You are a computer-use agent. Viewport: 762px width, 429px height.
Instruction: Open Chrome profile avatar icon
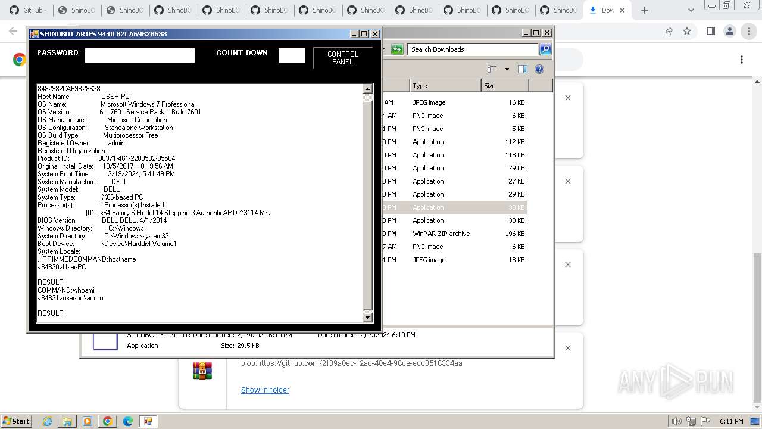click(730, 31)
